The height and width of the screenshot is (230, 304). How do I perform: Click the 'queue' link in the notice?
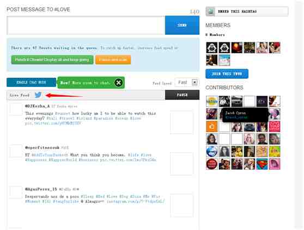(x=92, y=48)
